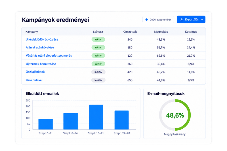Click the Kampányok eredményei heading
The height and width of the screenshot is (151, 227).
point(55,20)
